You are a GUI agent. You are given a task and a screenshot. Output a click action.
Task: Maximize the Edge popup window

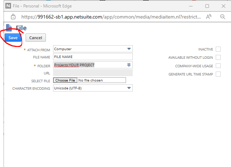pos(207,6)
